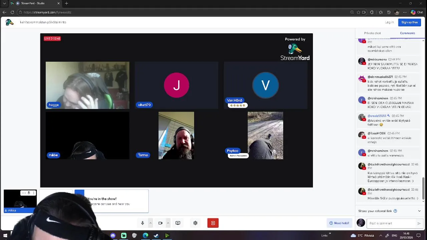Open the ENG language indicator

coord(394,236)
